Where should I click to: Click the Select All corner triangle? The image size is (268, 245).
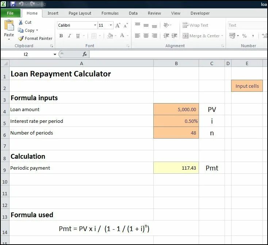click(x=5, y=63)
